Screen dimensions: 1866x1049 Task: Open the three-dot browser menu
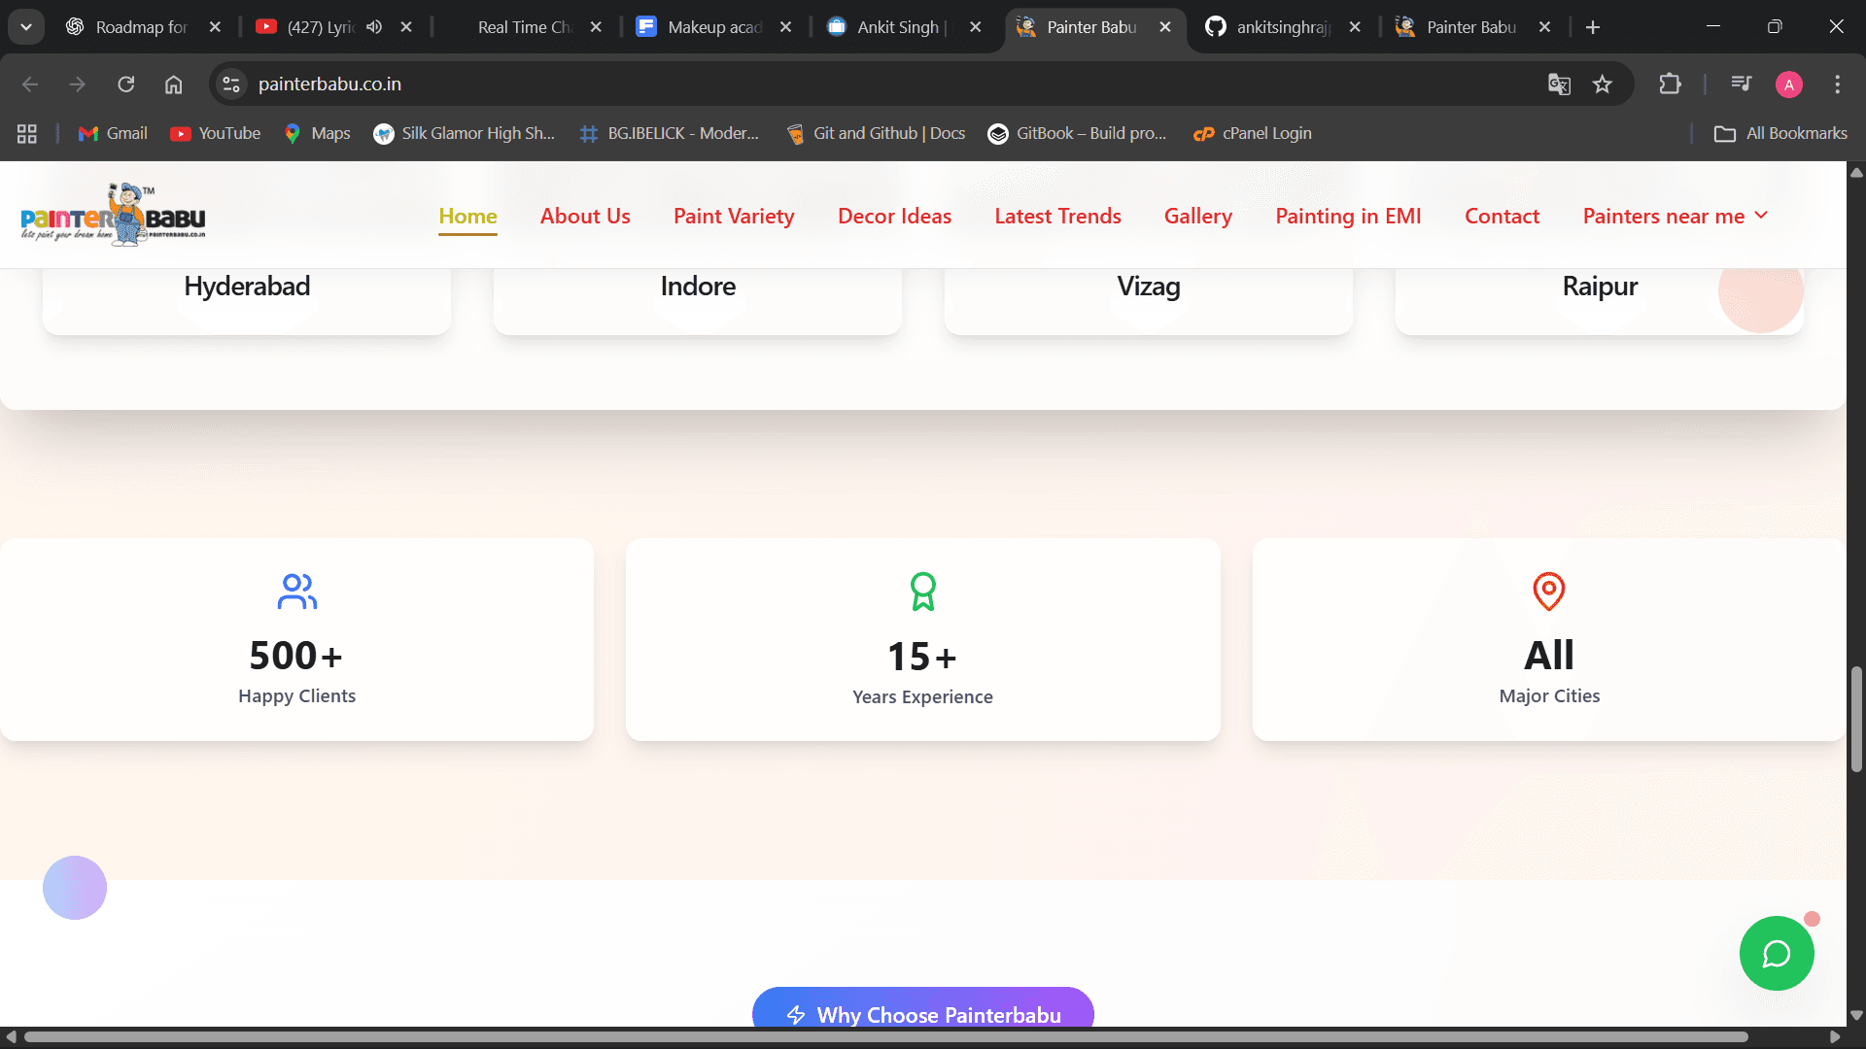click(x=1838, y=85)
